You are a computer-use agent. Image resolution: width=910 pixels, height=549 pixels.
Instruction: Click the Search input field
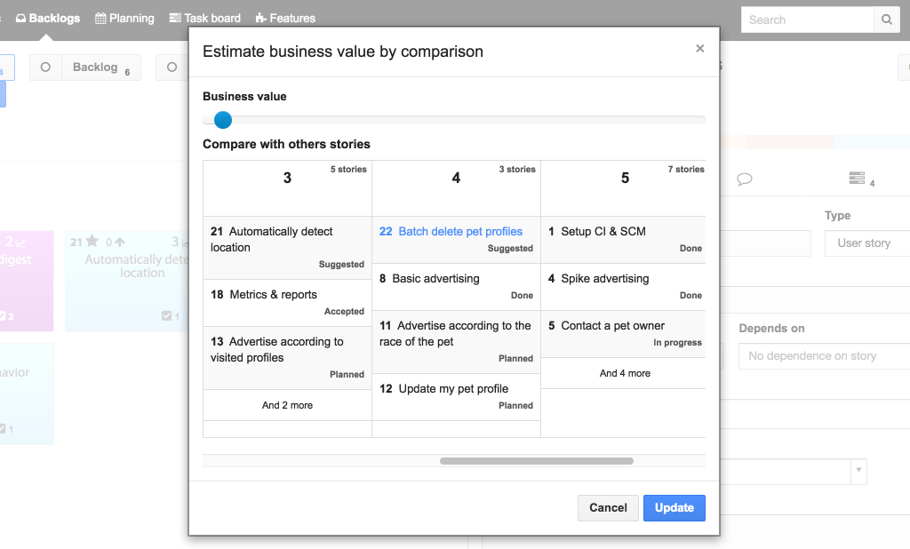pos(807,20)
